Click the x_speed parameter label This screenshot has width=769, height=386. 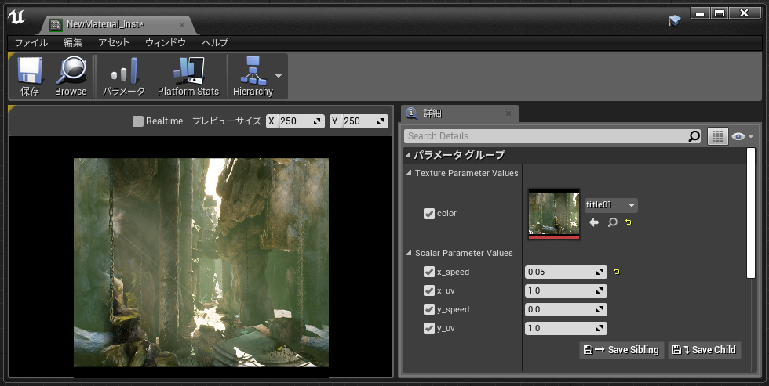click(454, 272)
